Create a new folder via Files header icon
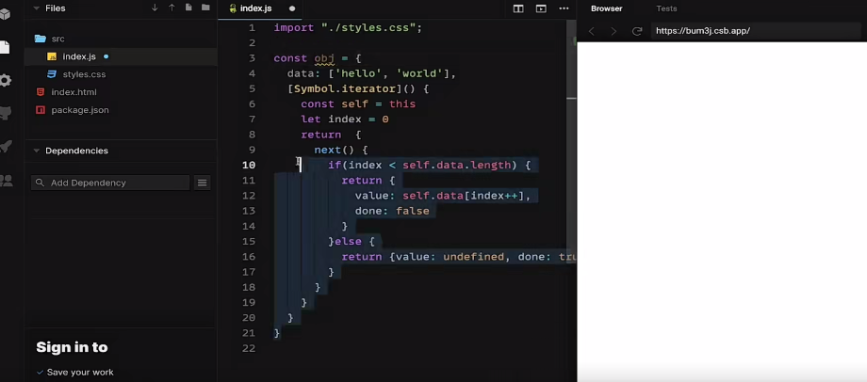This screenshot has width=867, height=382. click(205, 8)
